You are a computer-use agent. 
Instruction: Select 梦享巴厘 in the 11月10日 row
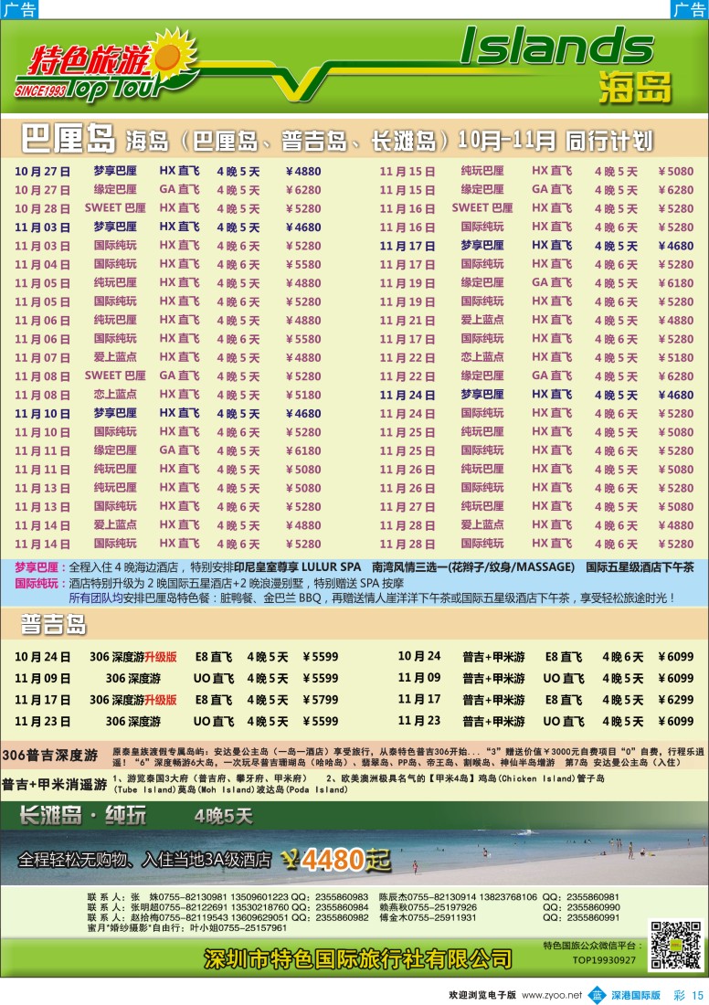pyautogui.click(x=115, y=413)
